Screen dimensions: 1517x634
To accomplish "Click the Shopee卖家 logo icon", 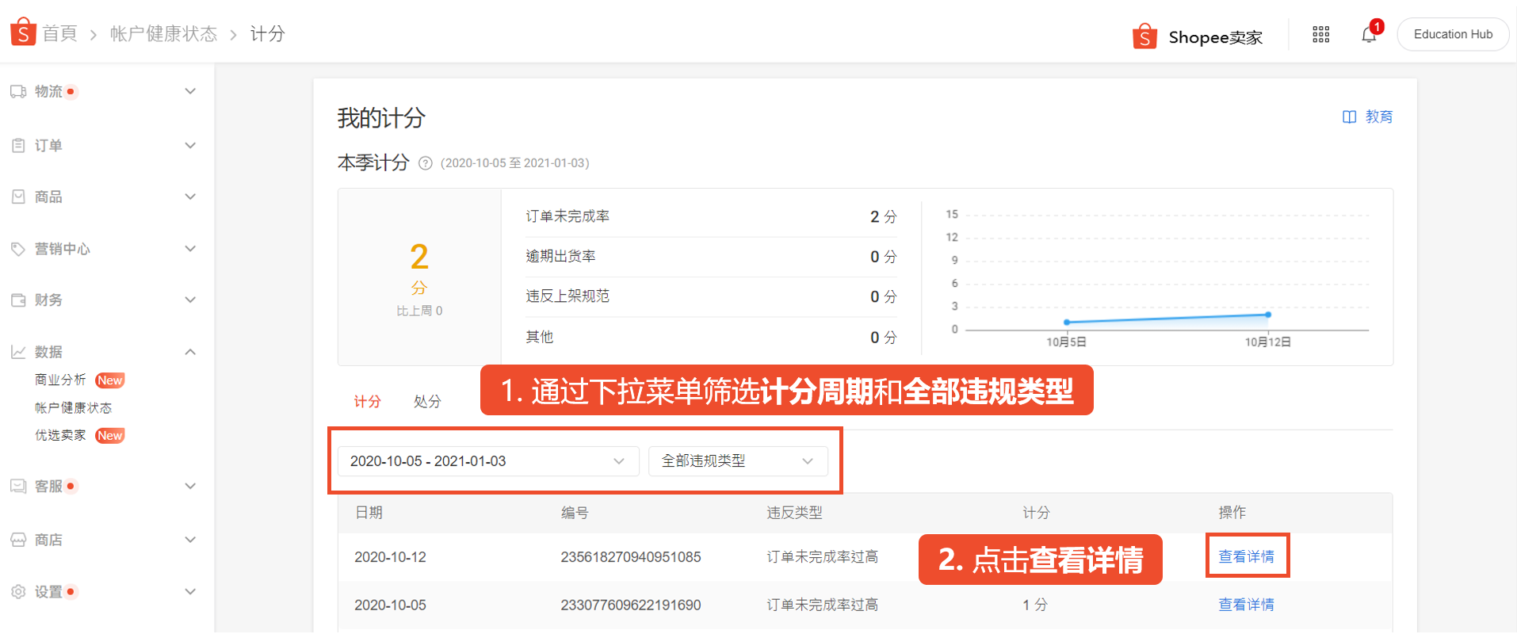I will (x=1144, y=36).
